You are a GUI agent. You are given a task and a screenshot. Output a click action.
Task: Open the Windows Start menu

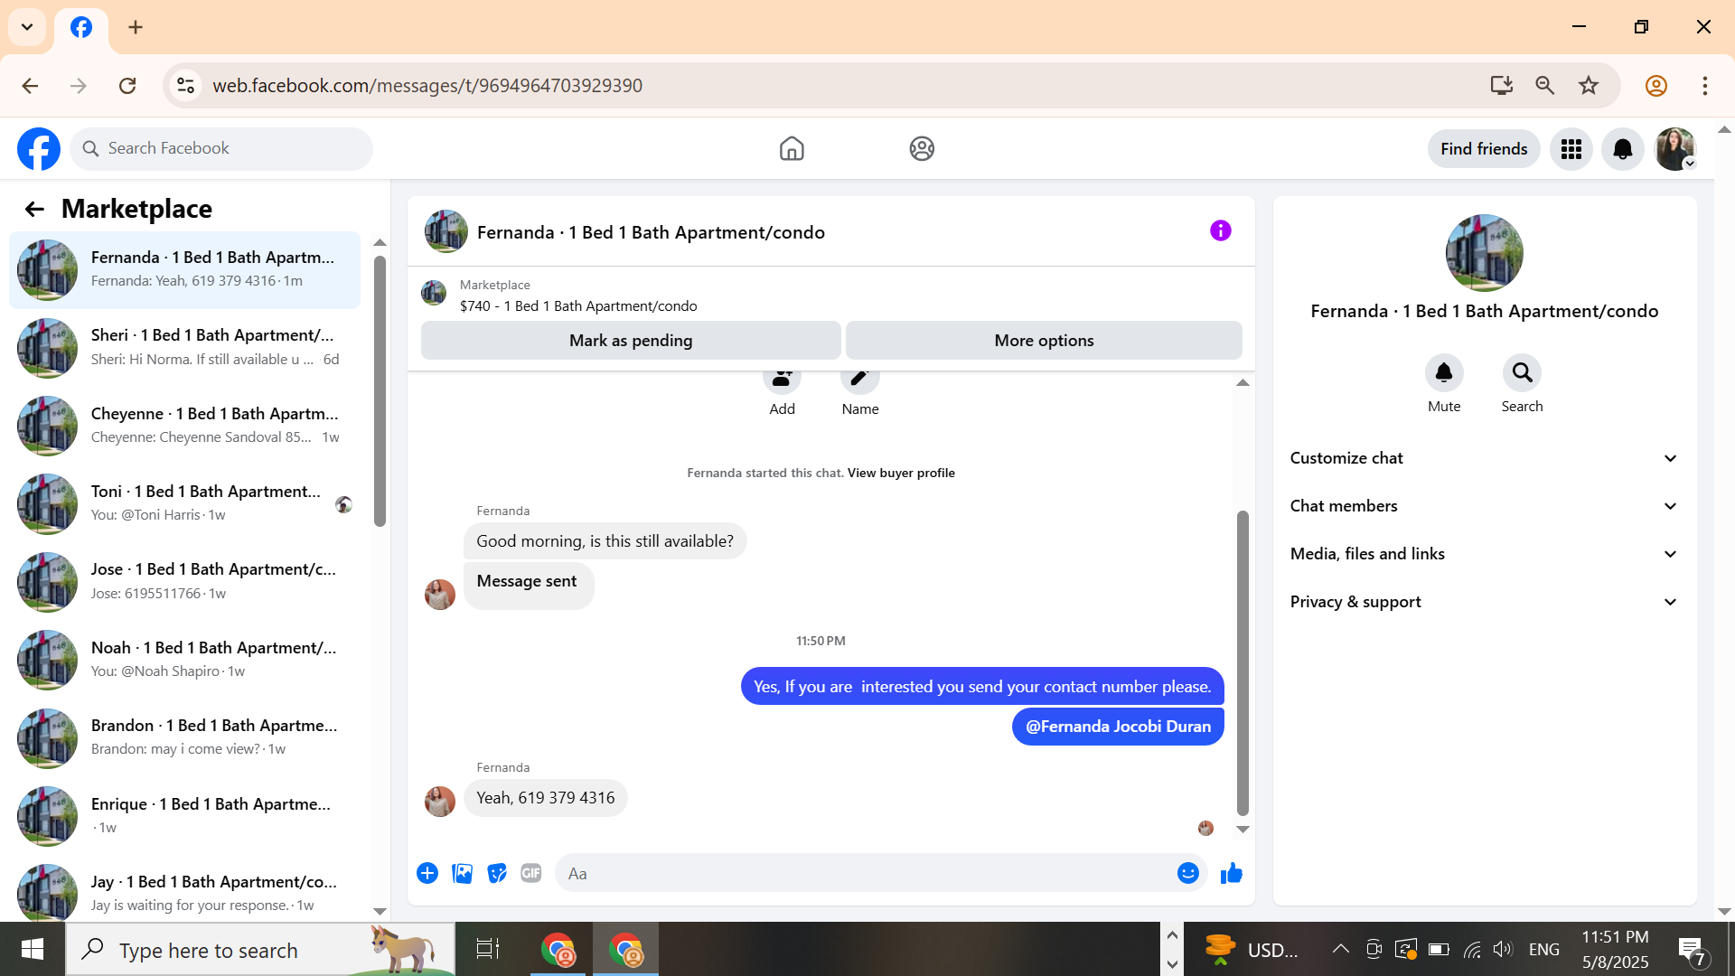33,949
